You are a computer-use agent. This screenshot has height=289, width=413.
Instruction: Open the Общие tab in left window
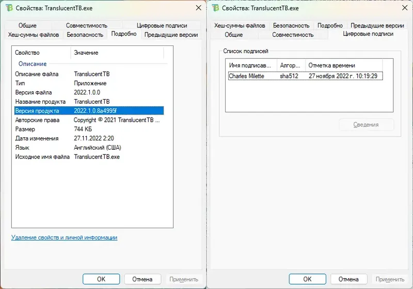[x=27, y=26]
